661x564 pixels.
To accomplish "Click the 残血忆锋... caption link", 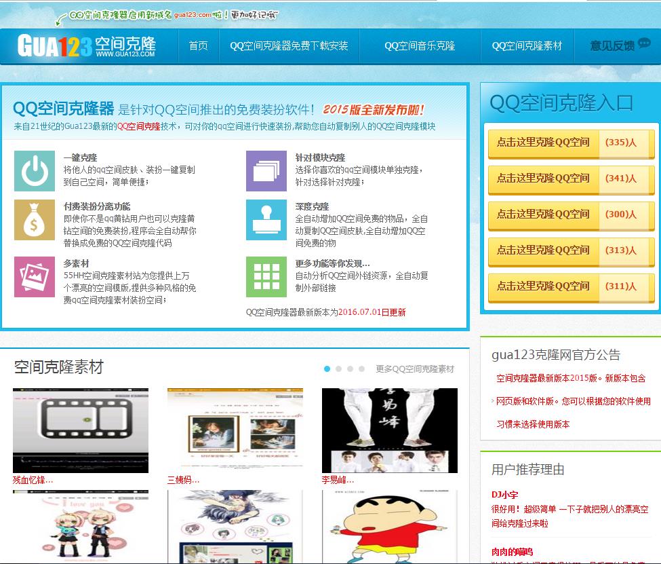I will tap(33, 480).
